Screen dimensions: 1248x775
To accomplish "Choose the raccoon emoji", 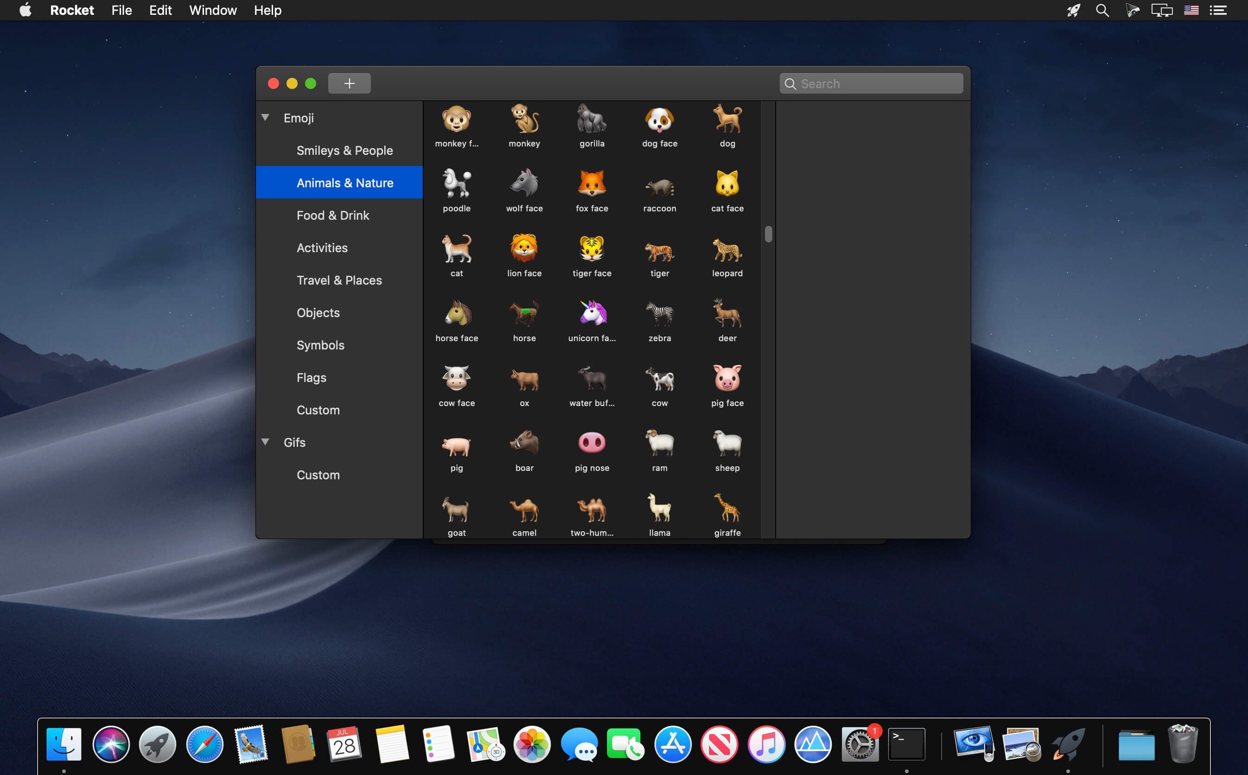I will (x=659, y=188).
